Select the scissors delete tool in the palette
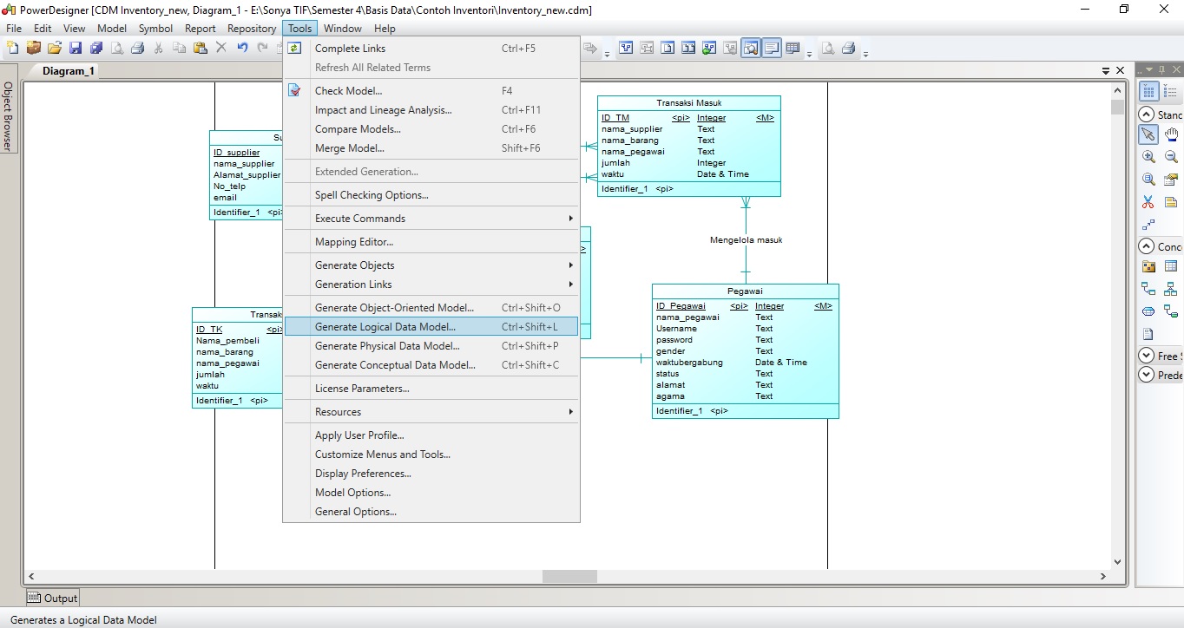Viewport: 1184px width, 628px height. tap(1148, 202)
